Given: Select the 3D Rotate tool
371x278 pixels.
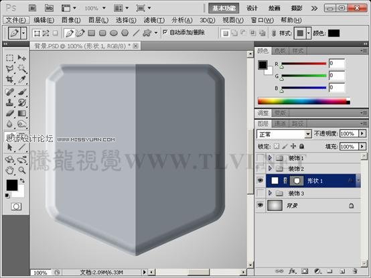Looking at the screenshot, I should (9, 159).
